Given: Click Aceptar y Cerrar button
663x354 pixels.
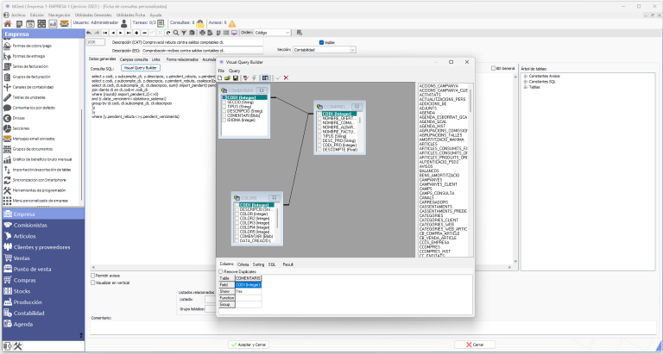Looking at the screenshot, I should tap(249, 345).
